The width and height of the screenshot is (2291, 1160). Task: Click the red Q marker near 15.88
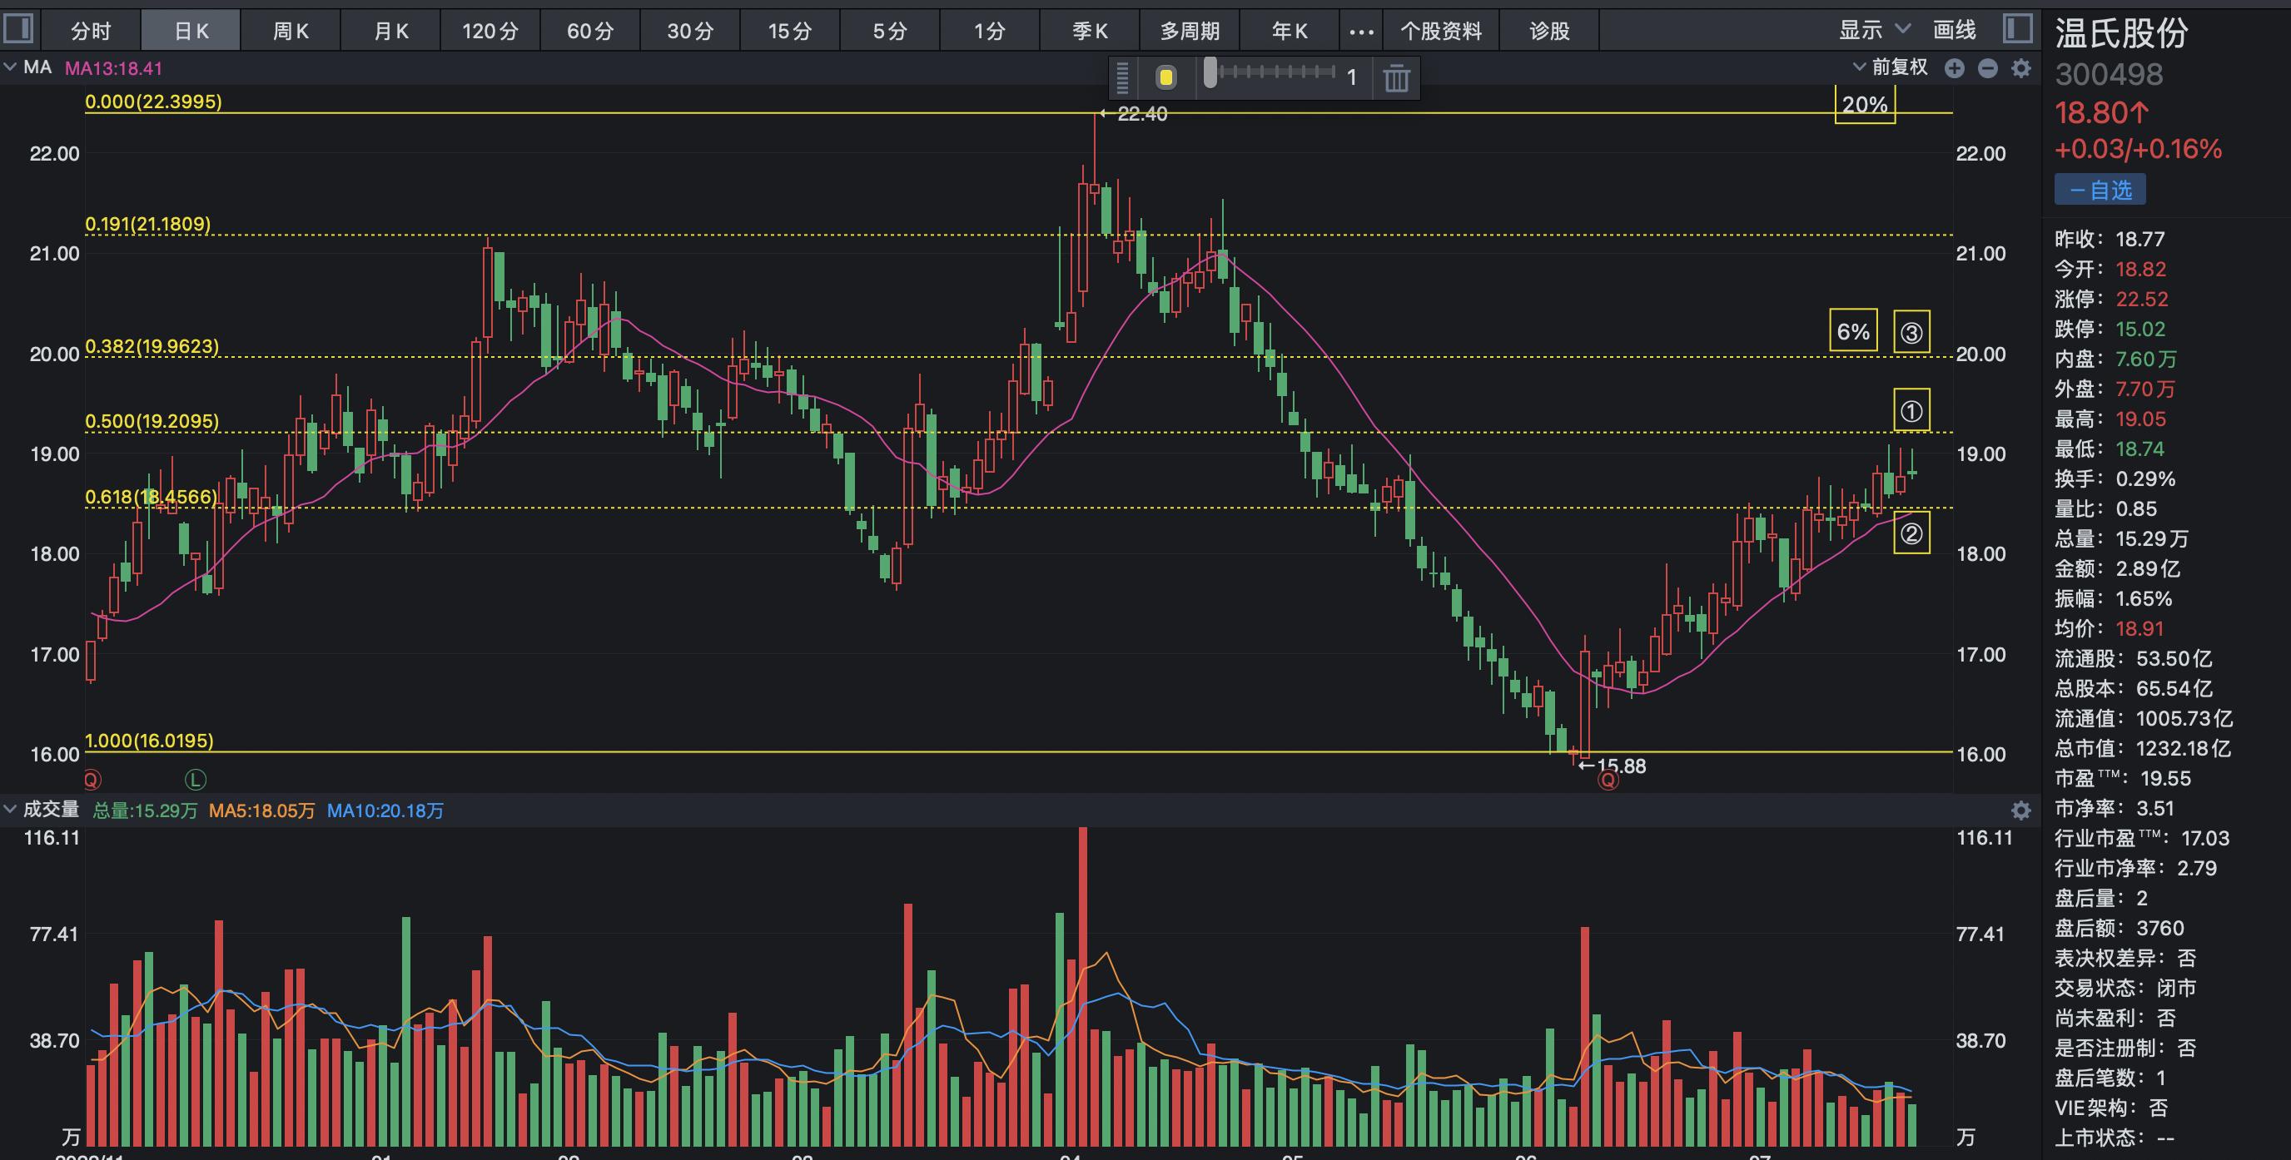1608,781
